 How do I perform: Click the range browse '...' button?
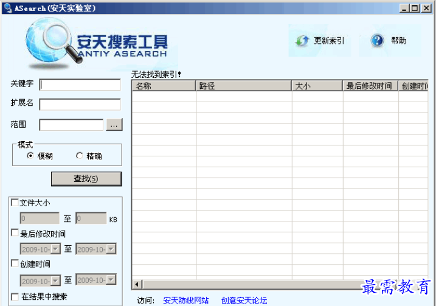click(x=114, y=125)
